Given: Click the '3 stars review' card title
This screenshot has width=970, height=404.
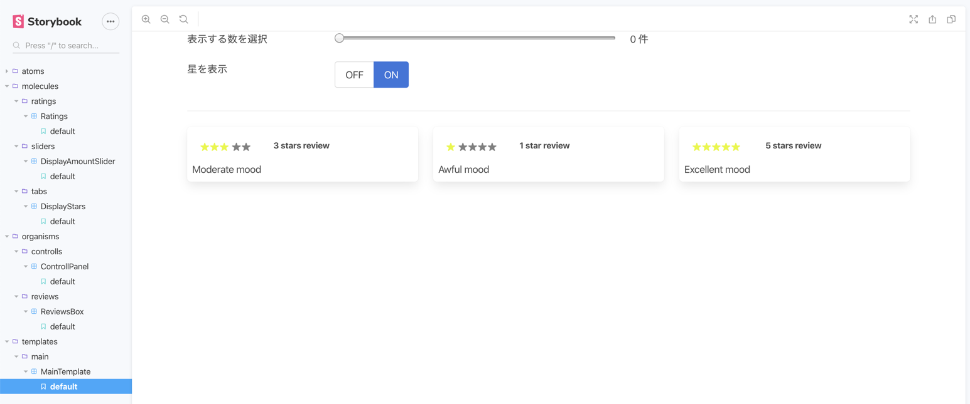Looking at the screenshot, I should [301, 145].
